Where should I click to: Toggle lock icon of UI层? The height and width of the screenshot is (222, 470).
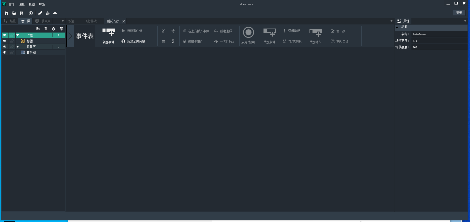tap(12, 35)
